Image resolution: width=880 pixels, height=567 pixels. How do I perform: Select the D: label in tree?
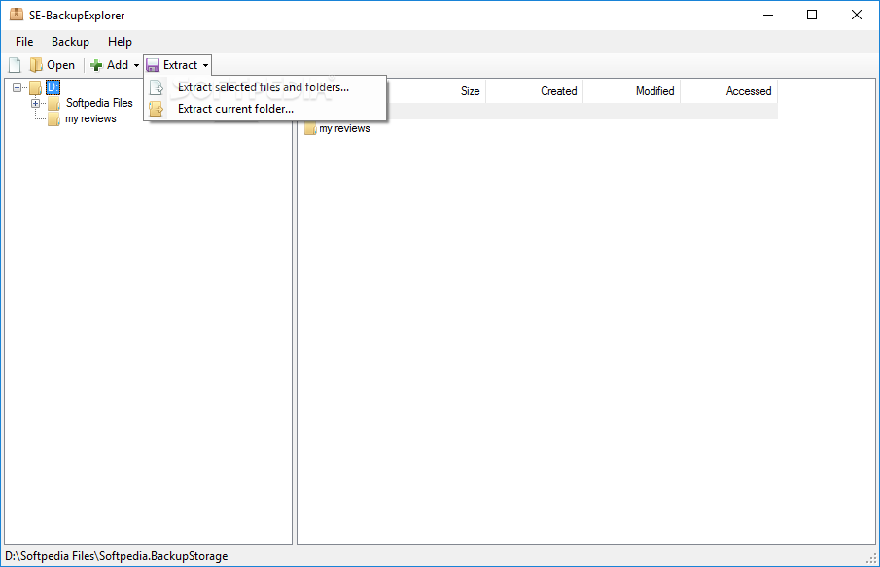[53, 87]
